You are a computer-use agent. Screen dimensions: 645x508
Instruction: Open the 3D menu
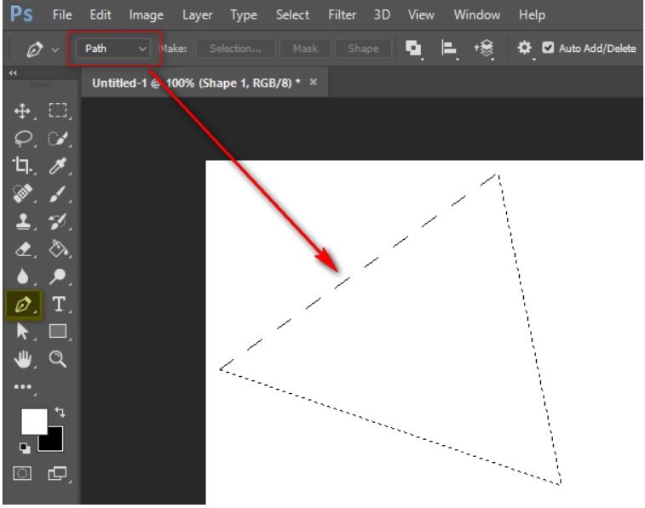(x=382, y=14)
